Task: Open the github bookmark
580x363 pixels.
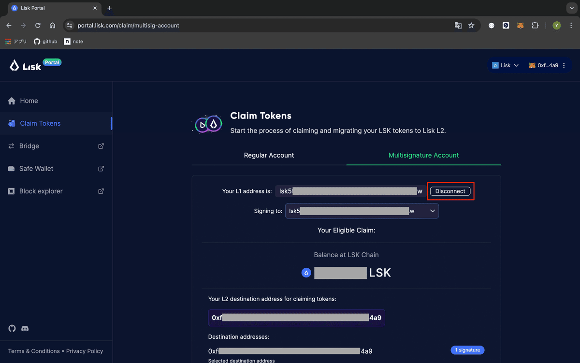Action: pyautogui.click(x=45, y=42)
